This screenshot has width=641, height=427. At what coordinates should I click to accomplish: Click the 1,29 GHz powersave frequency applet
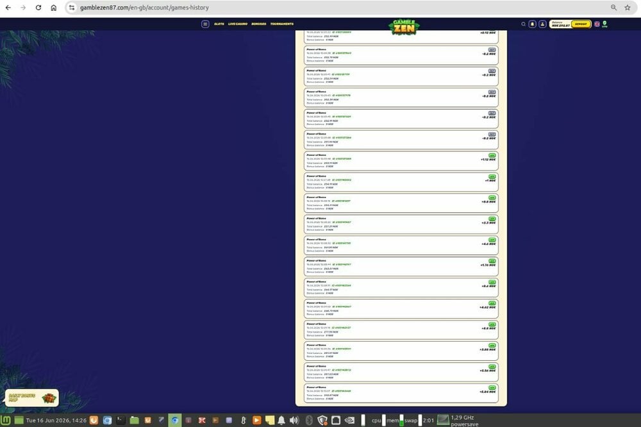pos(458,421)
